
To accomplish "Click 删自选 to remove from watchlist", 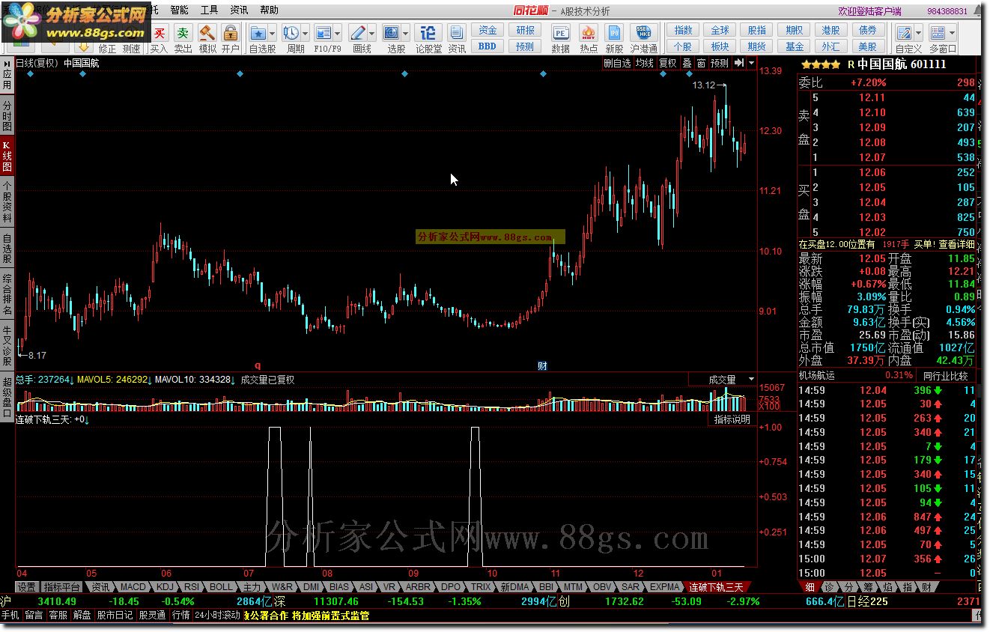I will (x=618, y=63).
